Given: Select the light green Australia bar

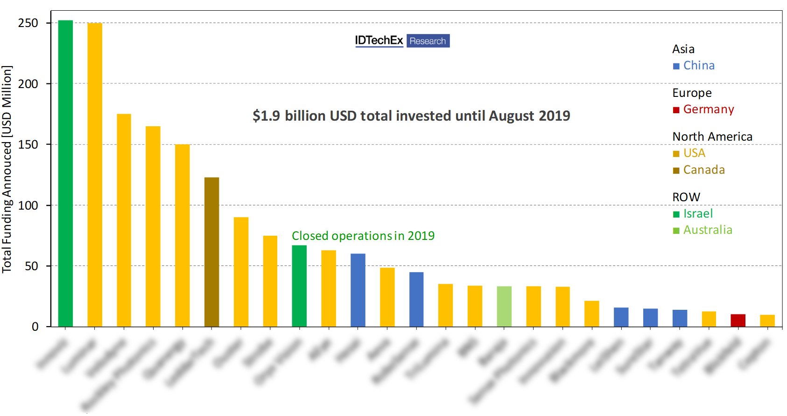Looking at the screenshot, I should pos(504,306).
